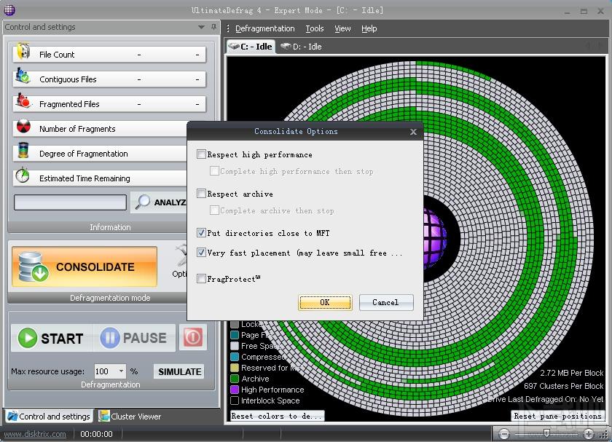Click Reset pane positions button
This screenshot has height=442, width=612.
click(x=558, y=416)
